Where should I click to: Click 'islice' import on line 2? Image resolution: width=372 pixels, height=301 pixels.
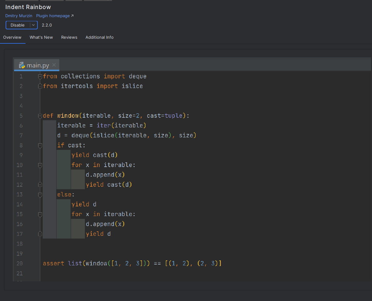(x=132, y=86)
